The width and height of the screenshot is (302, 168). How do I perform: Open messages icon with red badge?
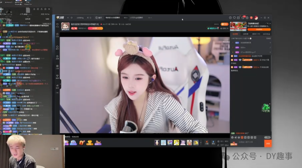pos(243,18)
